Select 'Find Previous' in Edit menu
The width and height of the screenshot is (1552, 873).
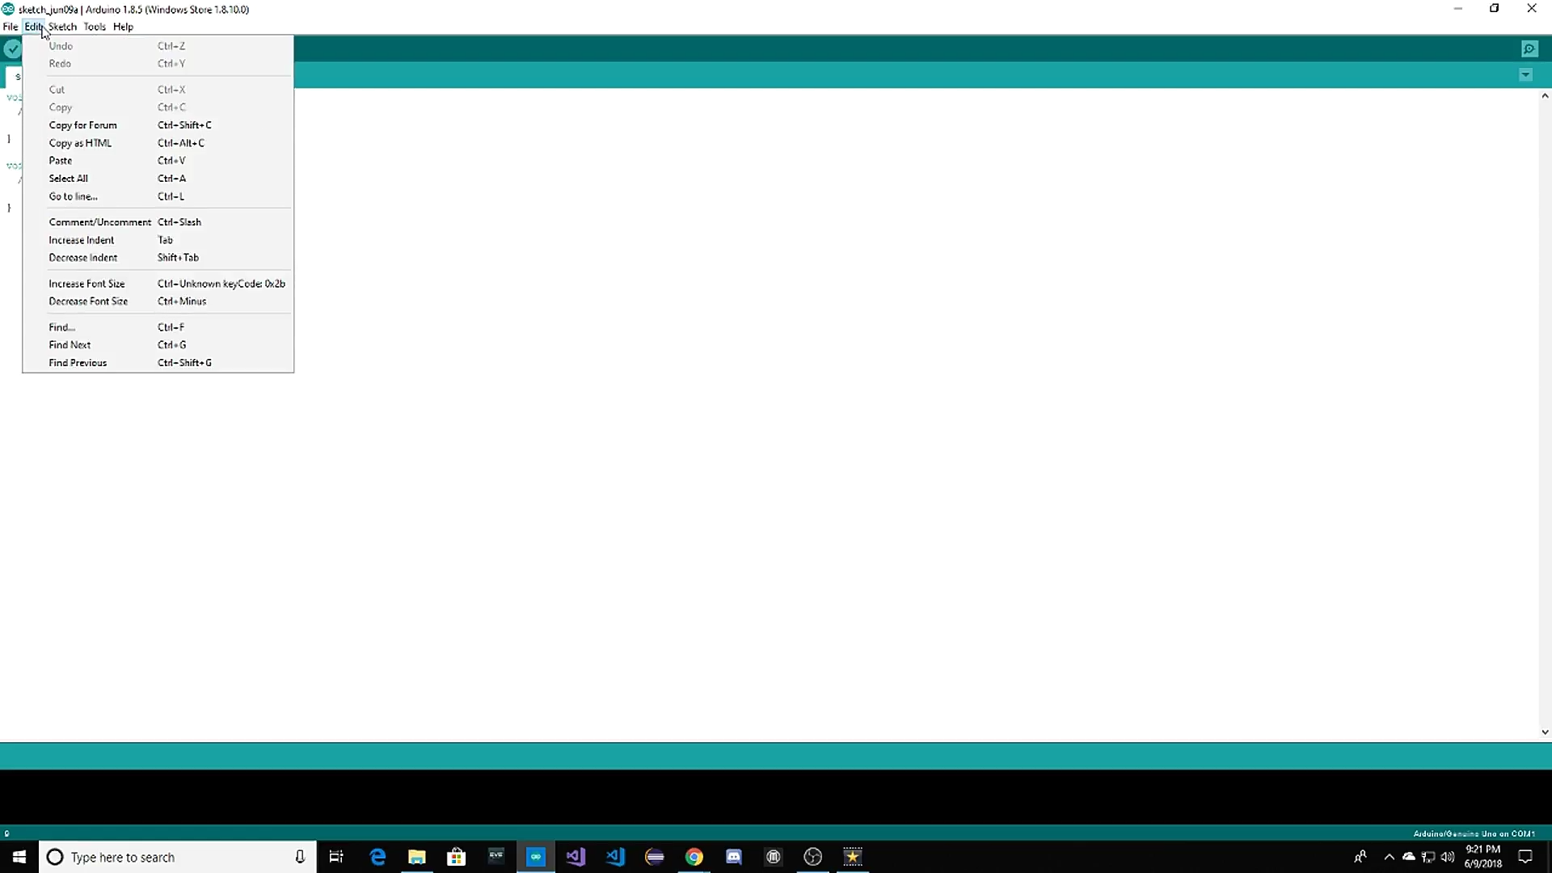78,363
